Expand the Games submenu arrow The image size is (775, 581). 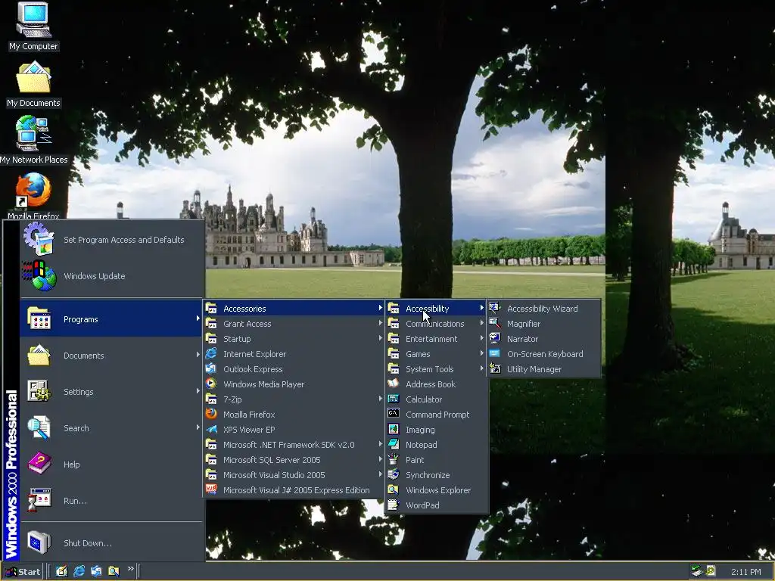[481, 353]
